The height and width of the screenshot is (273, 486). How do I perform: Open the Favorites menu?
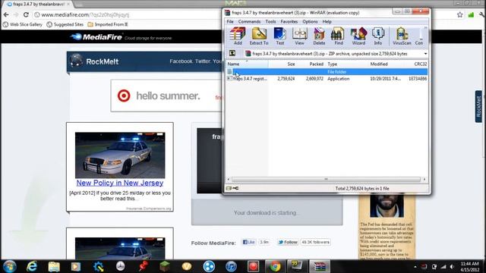(x=289, y=22)
